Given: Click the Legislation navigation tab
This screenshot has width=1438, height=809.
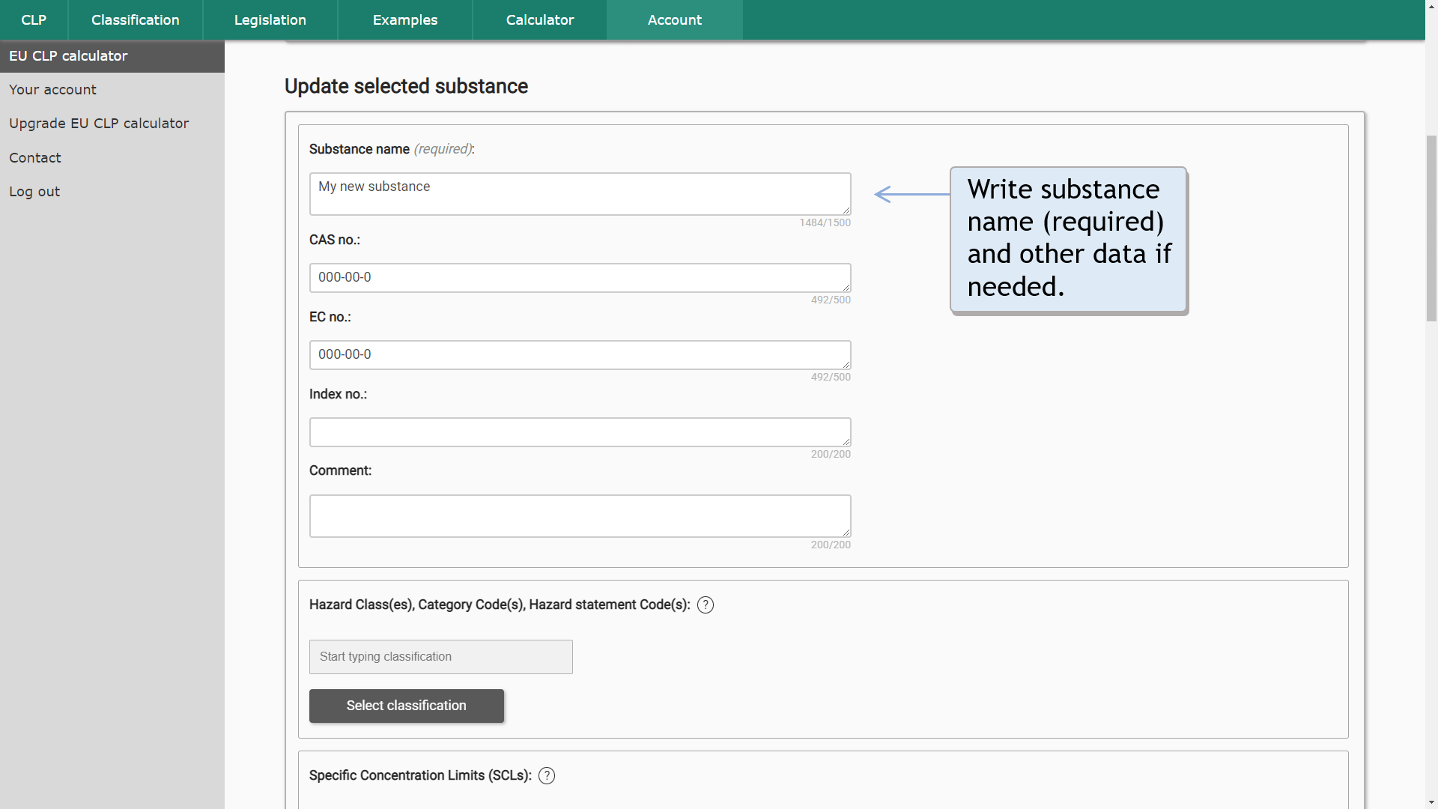Looking at the screenshot, I should pos(269,19).
